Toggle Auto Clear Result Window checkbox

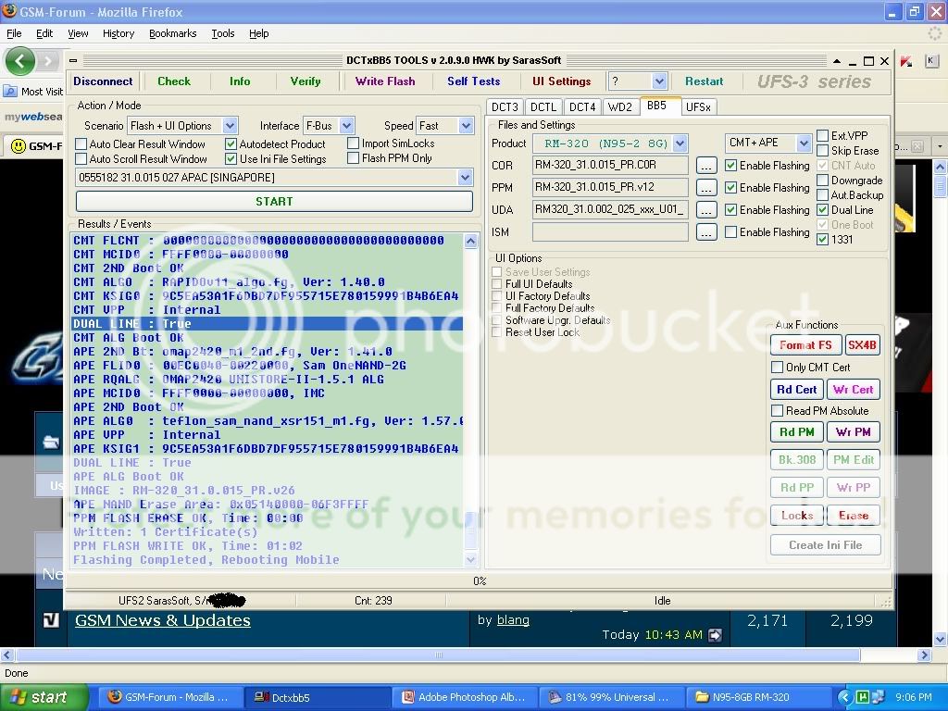tap(81, 143)
